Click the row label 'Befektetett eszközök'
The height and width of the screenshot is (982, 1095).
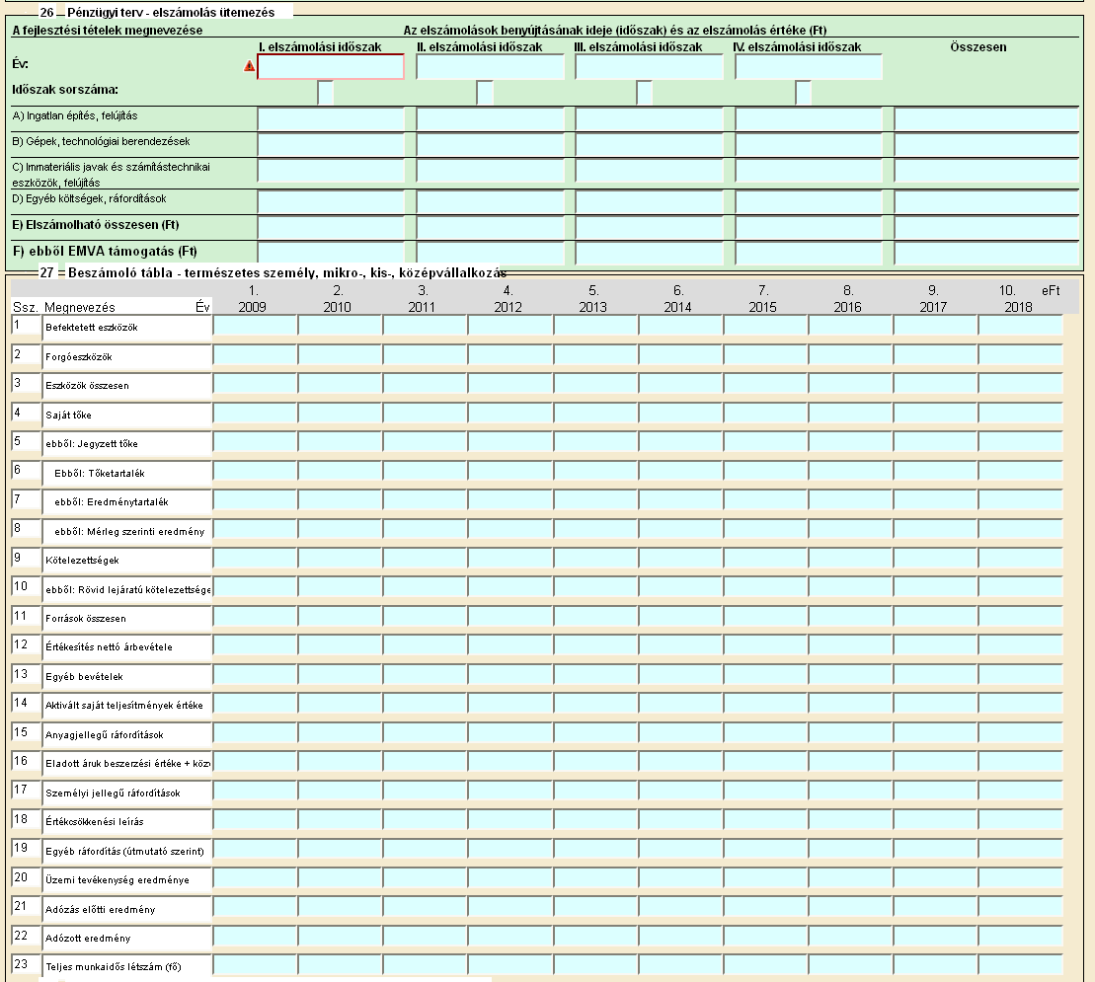[92, 328]
